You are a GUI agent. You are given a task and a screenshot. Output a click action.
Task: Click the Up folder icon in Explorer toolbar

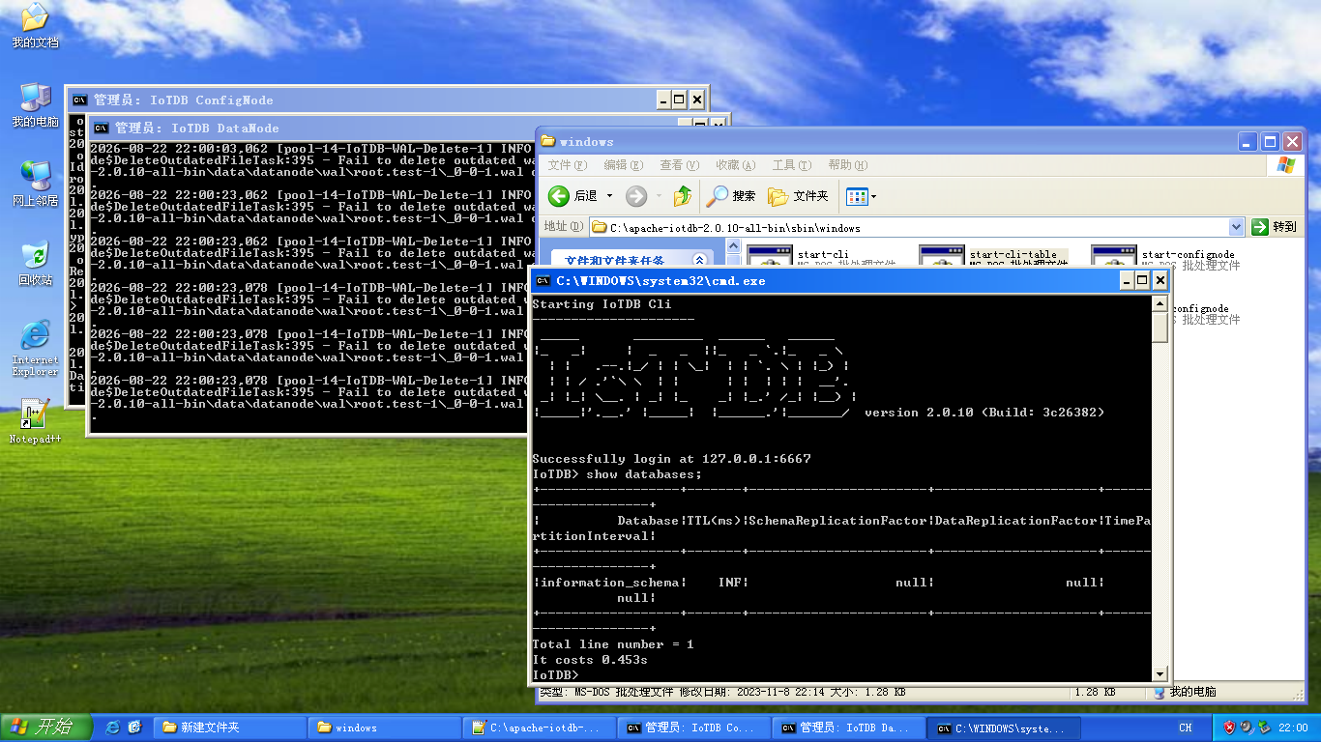[683, 196]
